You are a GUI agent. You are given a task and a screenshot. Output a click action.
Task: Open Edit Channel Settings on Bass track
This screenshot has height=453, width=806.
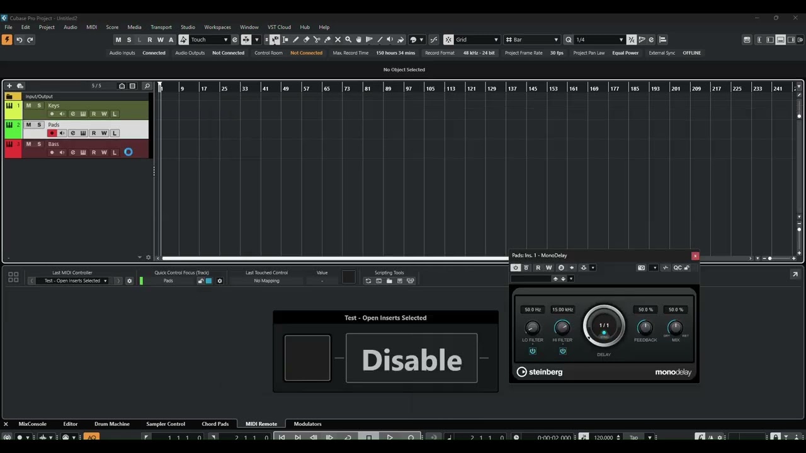[72, 152]
